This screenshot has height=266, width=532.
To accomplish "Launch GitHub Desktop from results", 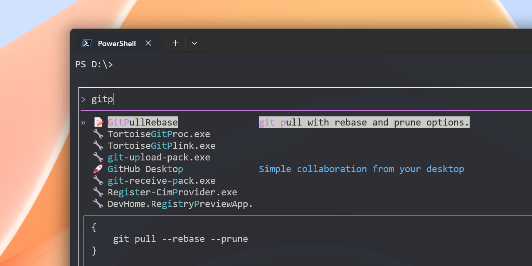I will click(145, 169).
